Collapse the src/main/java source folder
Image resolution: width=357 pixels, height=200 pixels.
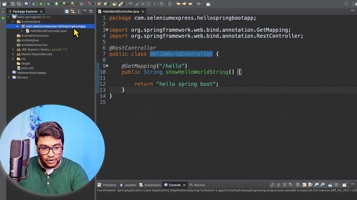[13, 22]
